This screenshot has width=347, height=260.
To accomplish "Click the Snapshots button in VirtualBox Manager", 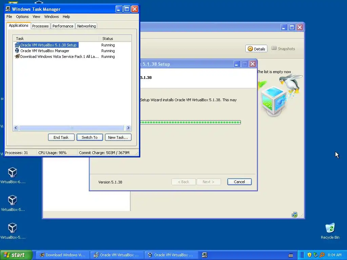I will pyautogui.click(x=283, y=49).
